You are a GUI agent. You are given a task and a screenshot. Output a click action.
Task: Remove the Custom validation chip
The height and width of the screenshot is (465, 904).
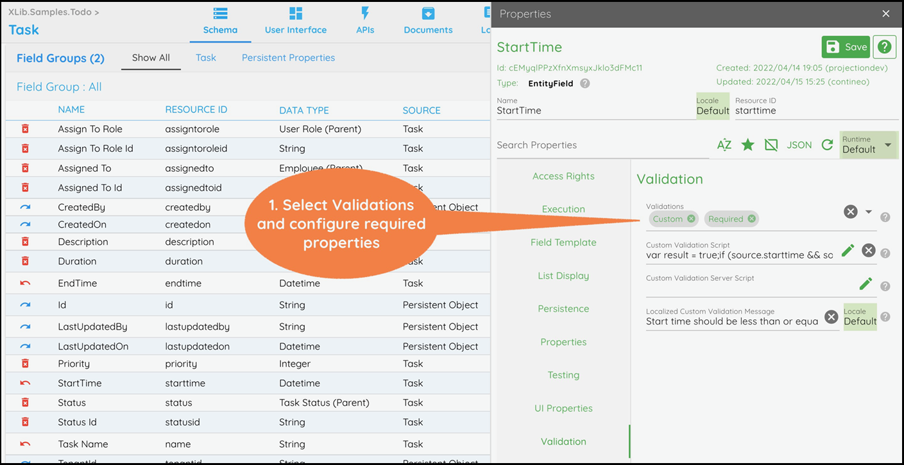pyautogui.click(x=691, y=219)
